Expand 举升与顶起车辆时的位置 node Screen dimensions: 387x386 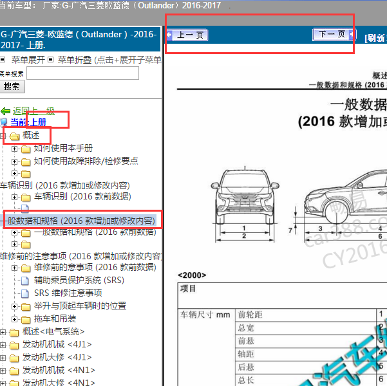pyautogui.click(x=14, y=307)
